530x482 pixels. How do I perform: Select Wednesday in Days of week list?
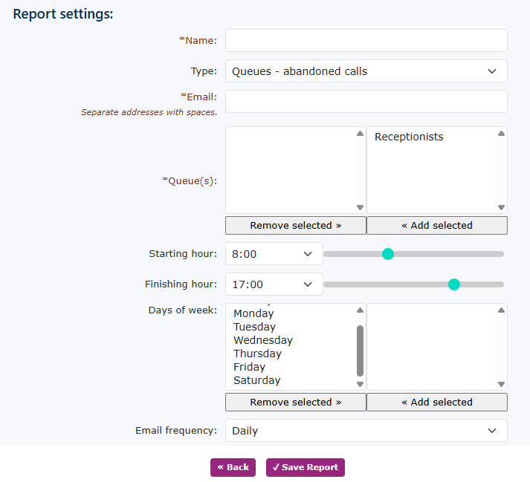point(263,340)
